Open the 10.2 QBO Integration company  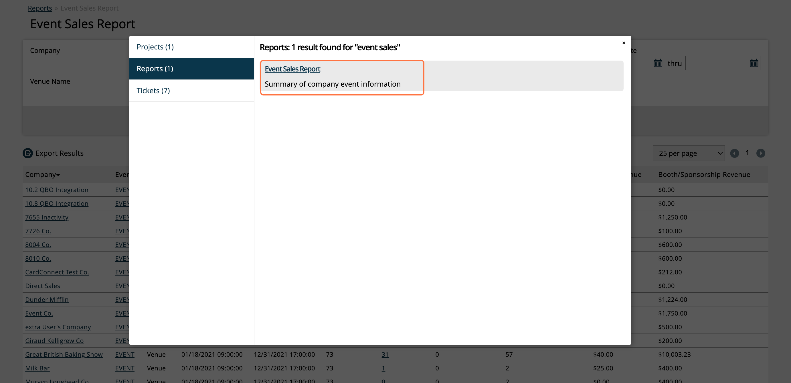click(57, 190)
